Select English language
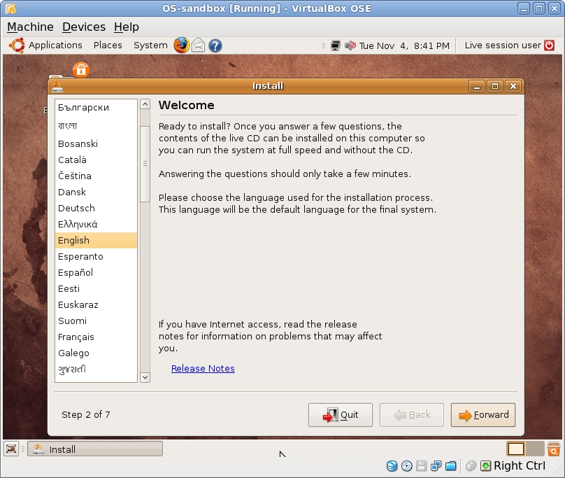565x478 pixels. click(96, 240)
